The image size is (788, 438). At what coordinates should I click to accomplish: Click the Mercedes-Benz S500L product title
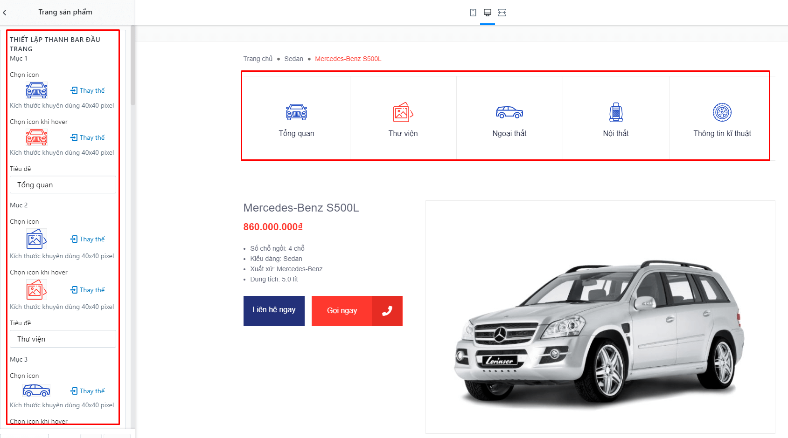point(301,208)
